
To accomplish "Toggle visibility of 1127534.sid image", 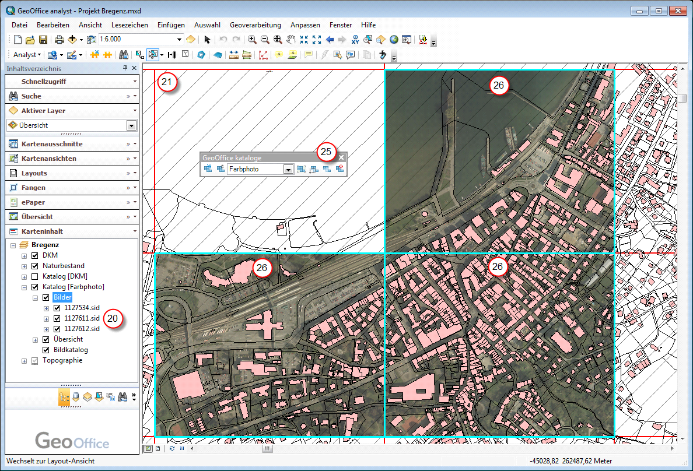I will (57, 308).
